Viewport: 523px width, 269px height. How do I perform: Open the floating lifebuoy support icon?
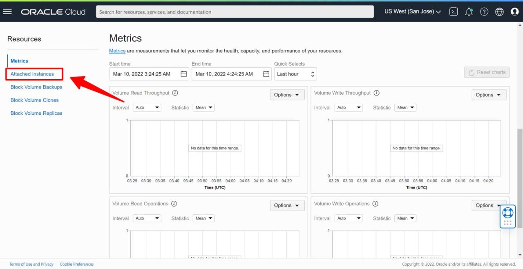tap(508, 213)
